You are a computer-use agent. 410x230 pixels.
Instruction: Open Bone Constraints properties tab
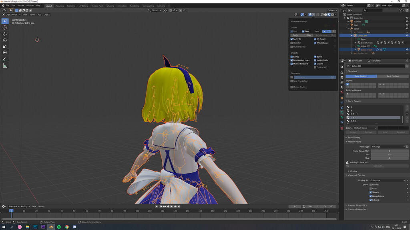coord(342,122)
